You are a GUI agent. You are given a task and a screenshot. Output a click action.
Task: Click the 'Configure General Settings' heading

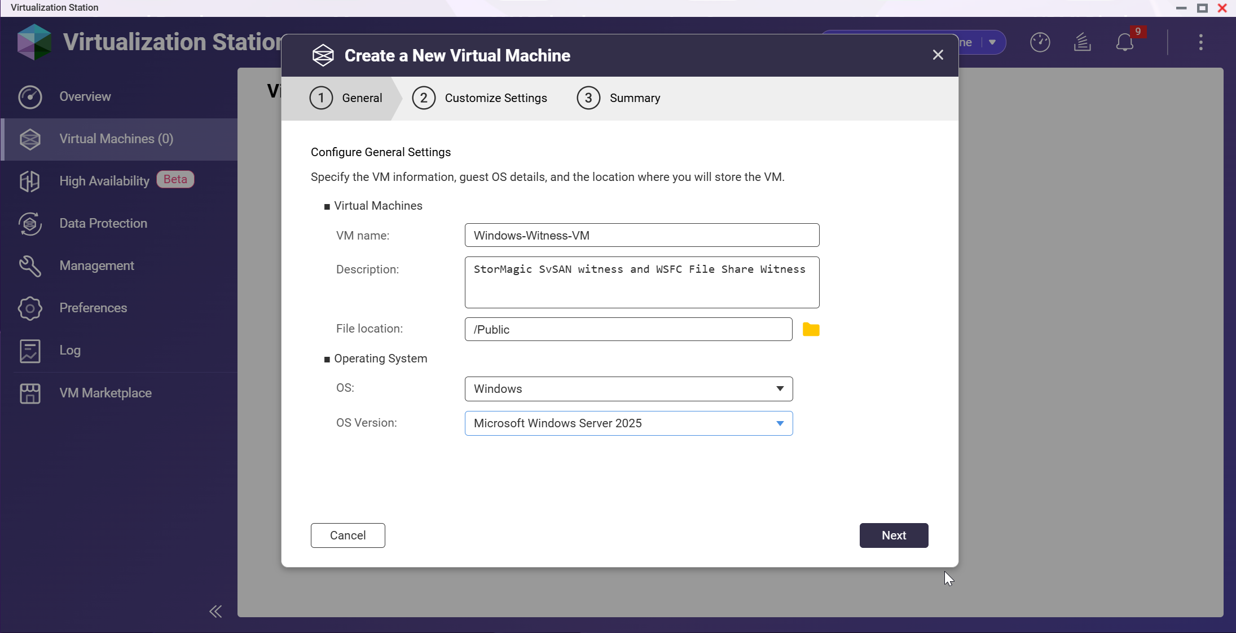click(x=381, y=152)
